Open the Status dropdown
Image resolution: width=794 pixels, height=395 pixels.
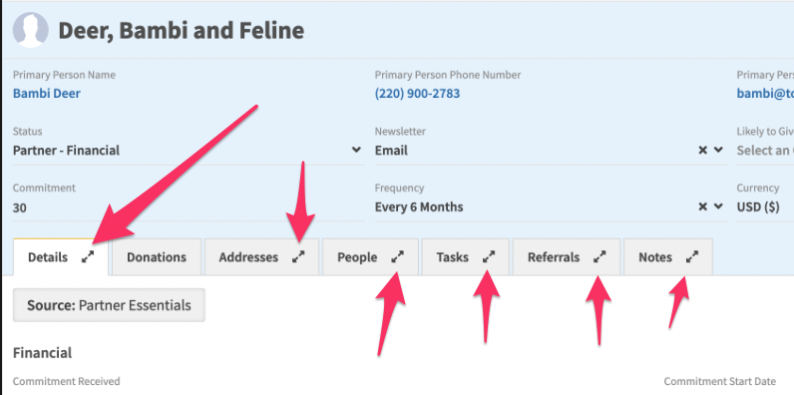pos(189,151)
